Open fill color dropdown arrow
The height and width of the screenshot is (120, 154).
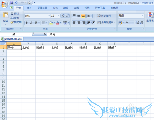click(x=54, y=23)
